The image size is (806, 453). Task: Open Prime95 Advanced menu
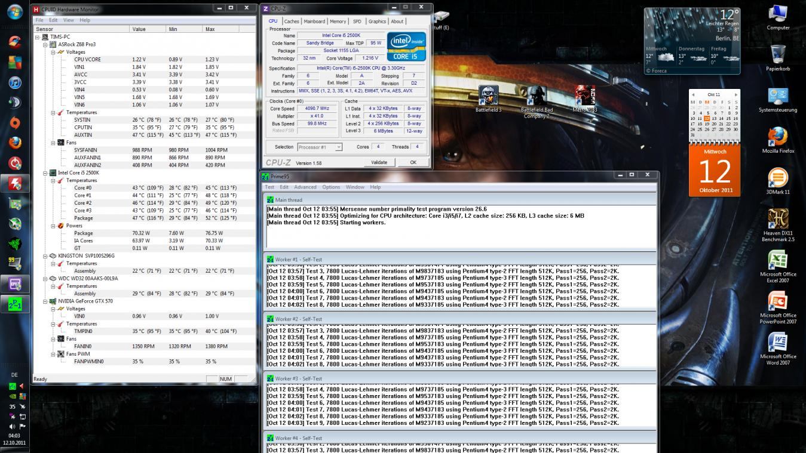pos(305,187)
